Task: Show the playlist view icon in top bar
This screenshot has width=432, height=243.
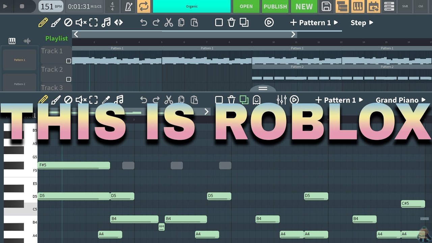Action: (342, 6)
